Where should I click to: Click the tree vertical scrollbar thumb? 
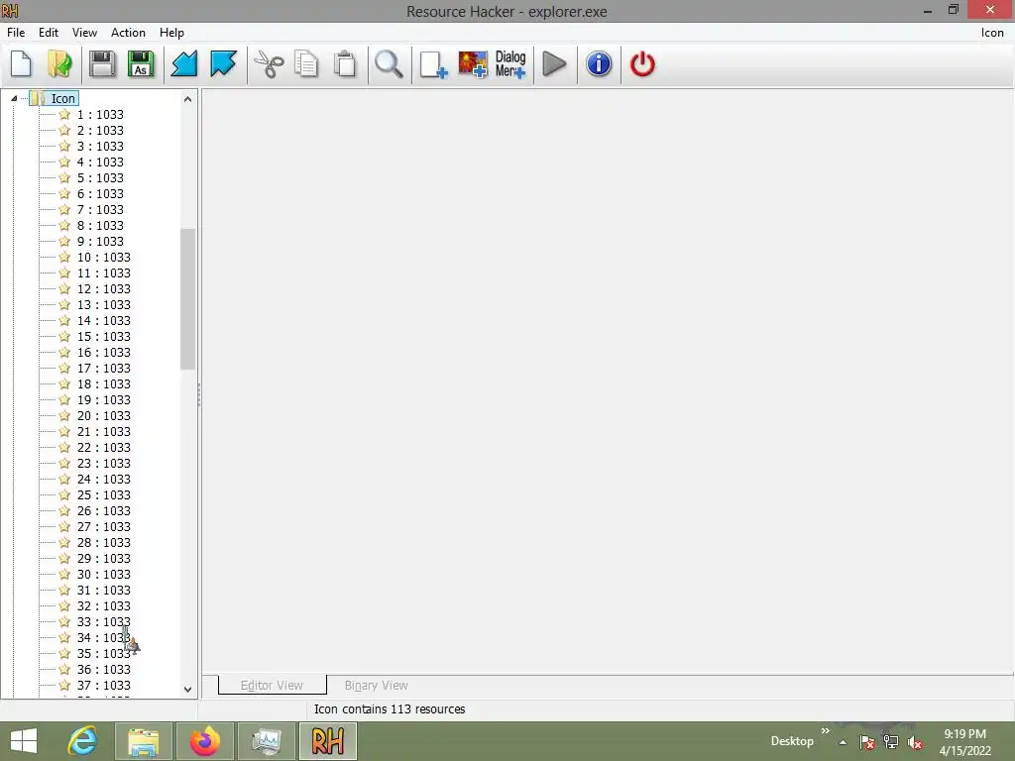click(187, 298)
